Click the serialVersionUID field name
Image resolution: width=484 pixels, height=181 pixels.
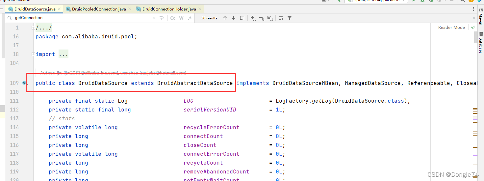pos(210,110)
